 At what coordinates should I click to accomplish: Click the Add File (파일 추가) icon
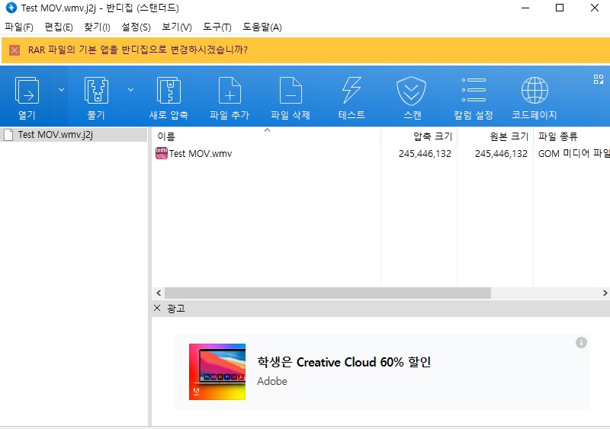tap(230, 90)
